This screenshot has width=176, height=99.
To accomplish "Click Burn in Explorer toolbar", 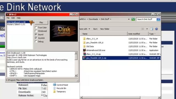I will pyautogui.click(x=95, y=29).
